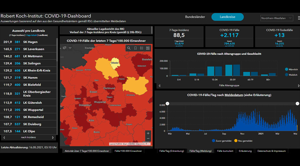300x166 pixels.
Task: Open Aktueller Lagebericht des RKI link
Action: coord(105,29)
